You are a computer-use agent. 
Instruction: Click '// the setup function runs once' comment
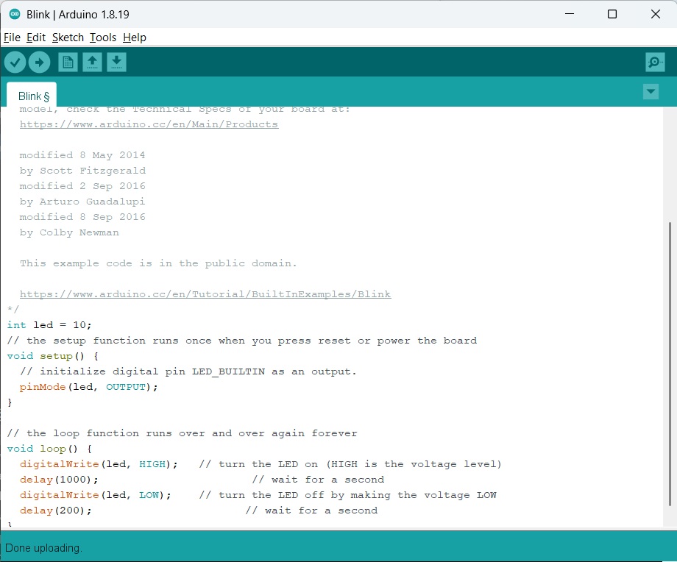point(242,341)
